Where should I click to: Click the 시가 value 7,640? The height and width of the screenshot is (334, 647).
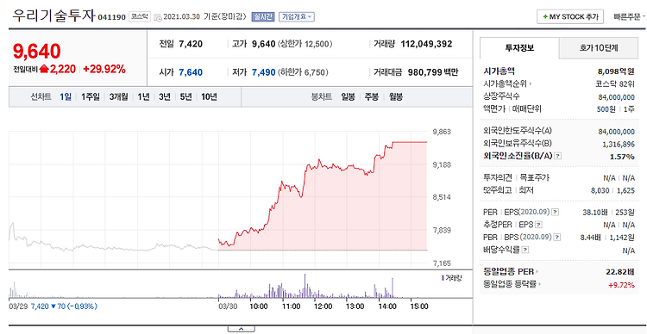coord(191,72)
